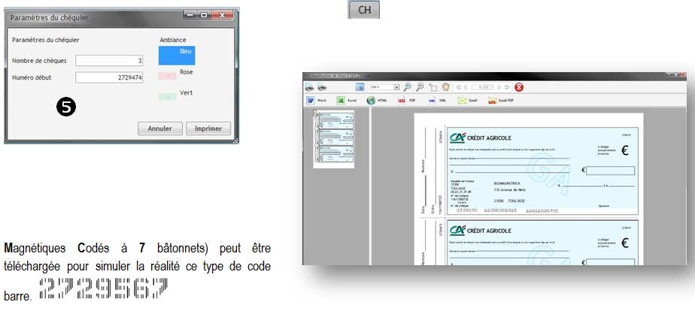The height and width of the screenshot is (311, 695).
Task: Go to last page with double-right arrow
Action: coord(507,87)
